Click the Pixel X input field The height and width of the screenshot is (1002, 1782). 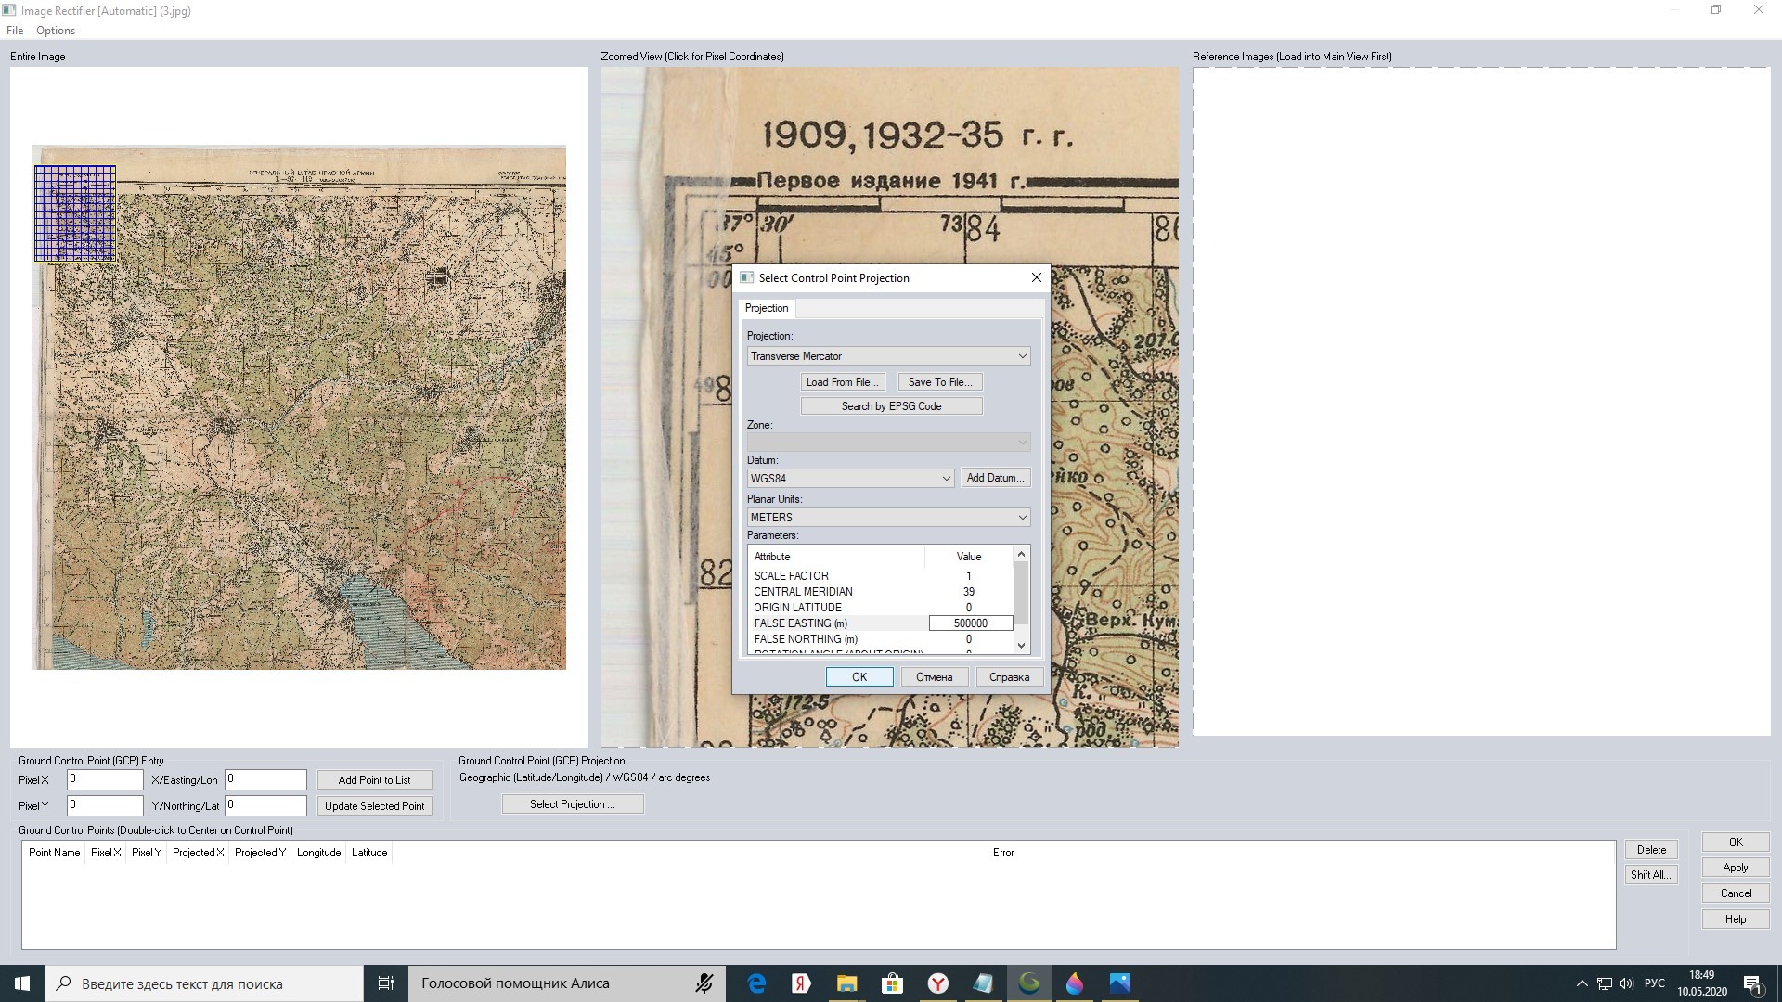point(105,780)
